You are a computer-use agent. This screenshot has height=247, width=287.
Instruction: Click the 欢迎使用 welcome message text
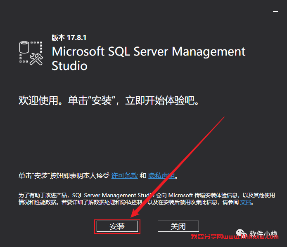109,100
